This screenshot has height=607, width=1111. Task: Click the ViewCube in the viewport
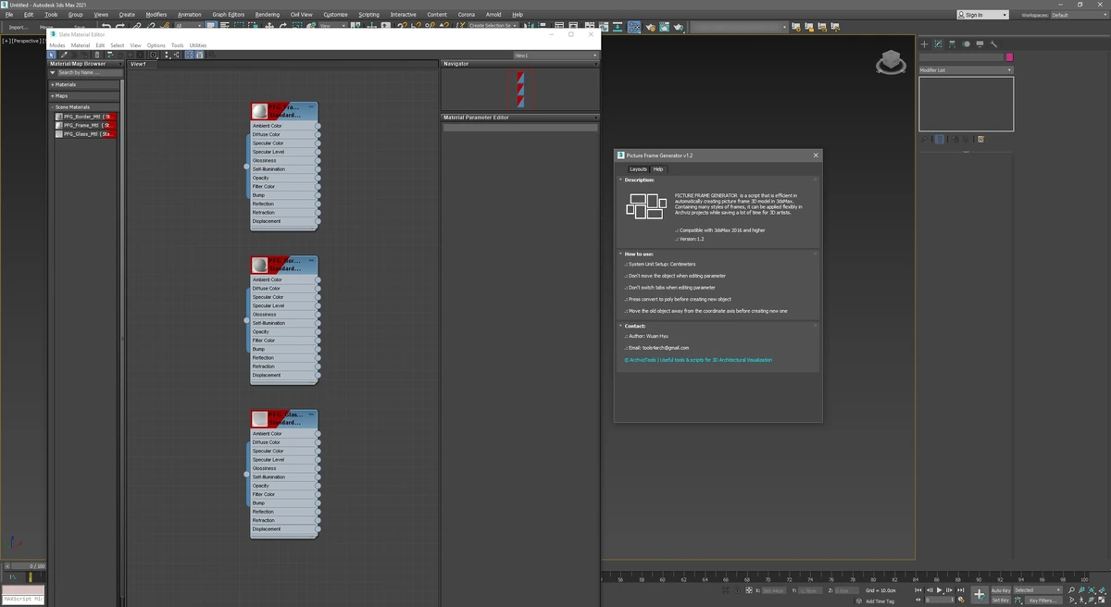(891, 63)
